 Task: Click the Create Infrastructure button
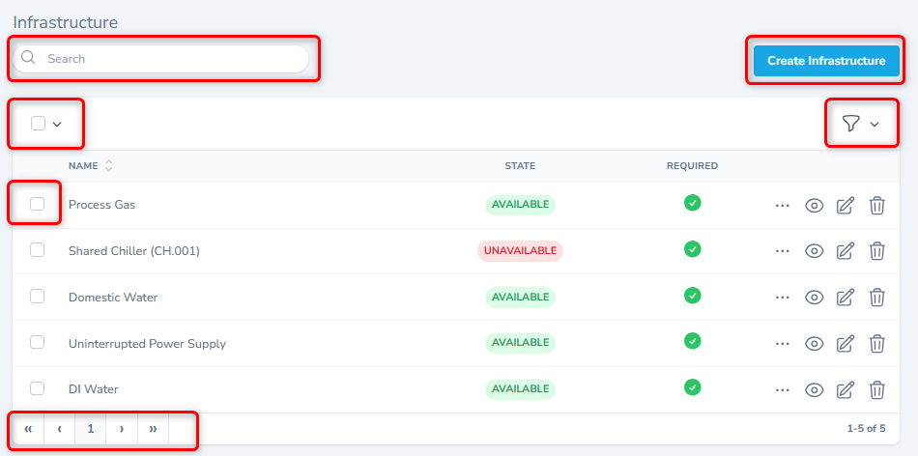(x=826, y=61)
